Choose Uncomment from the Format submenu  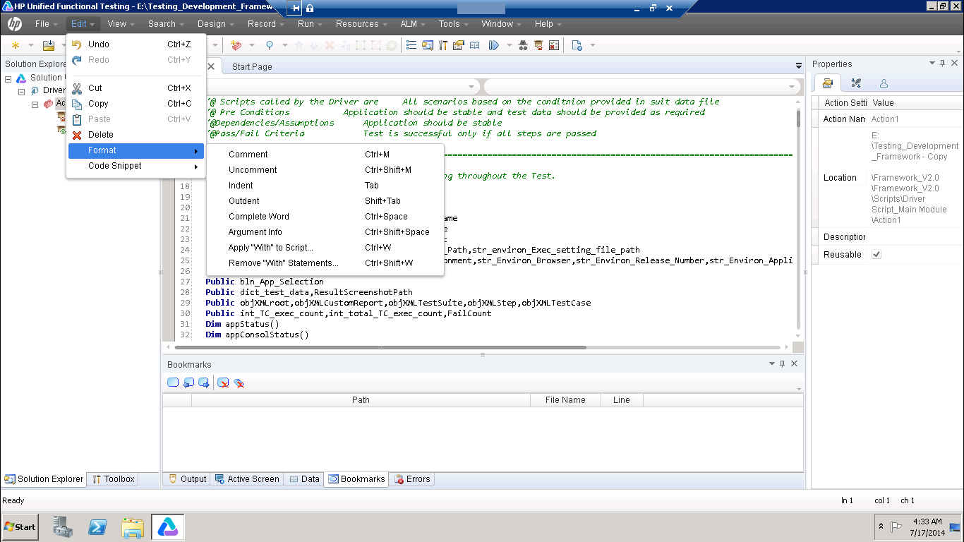pos(254,169)
